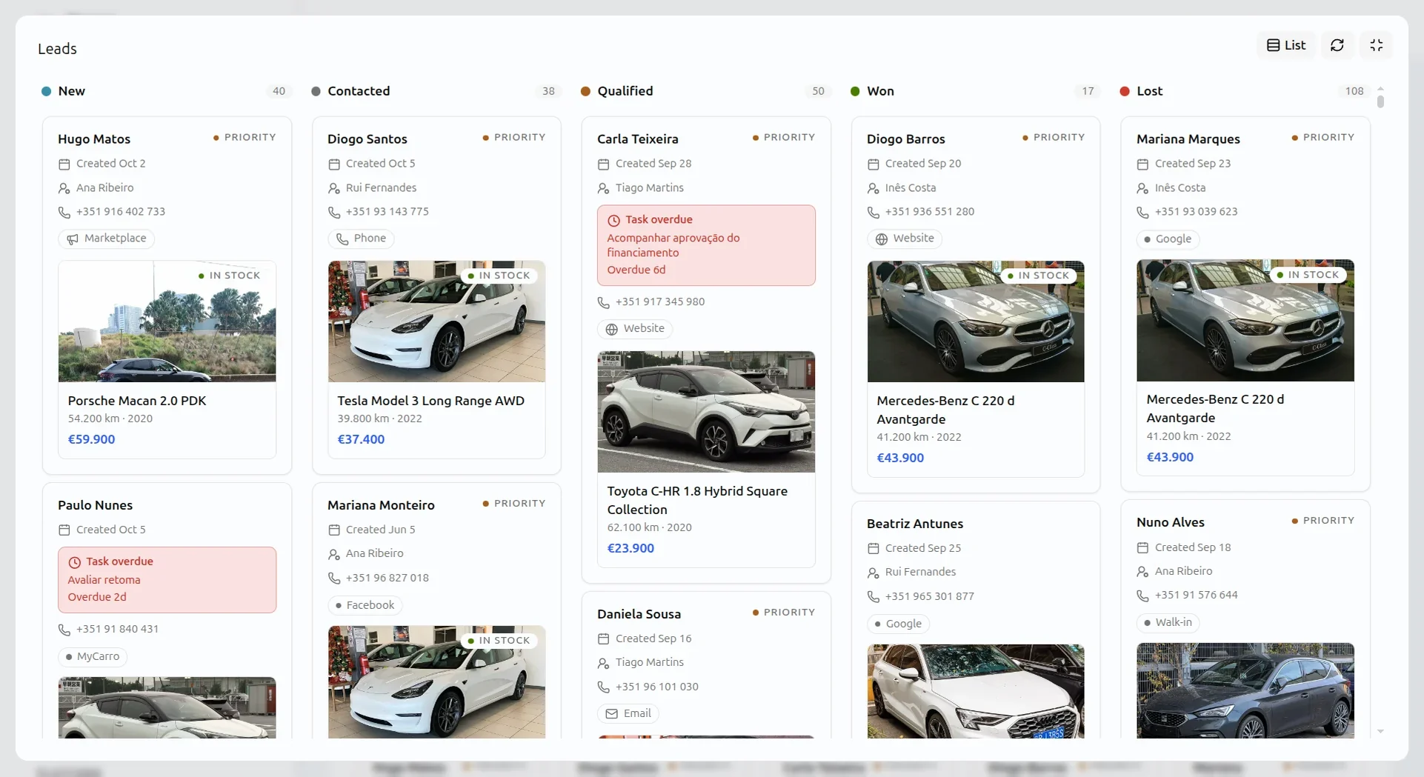The height and width of the screenshot is (777, 1424).
Task: Open the Porsche Macan 2.0 PDK photo
Action: [x=167, y=321]
